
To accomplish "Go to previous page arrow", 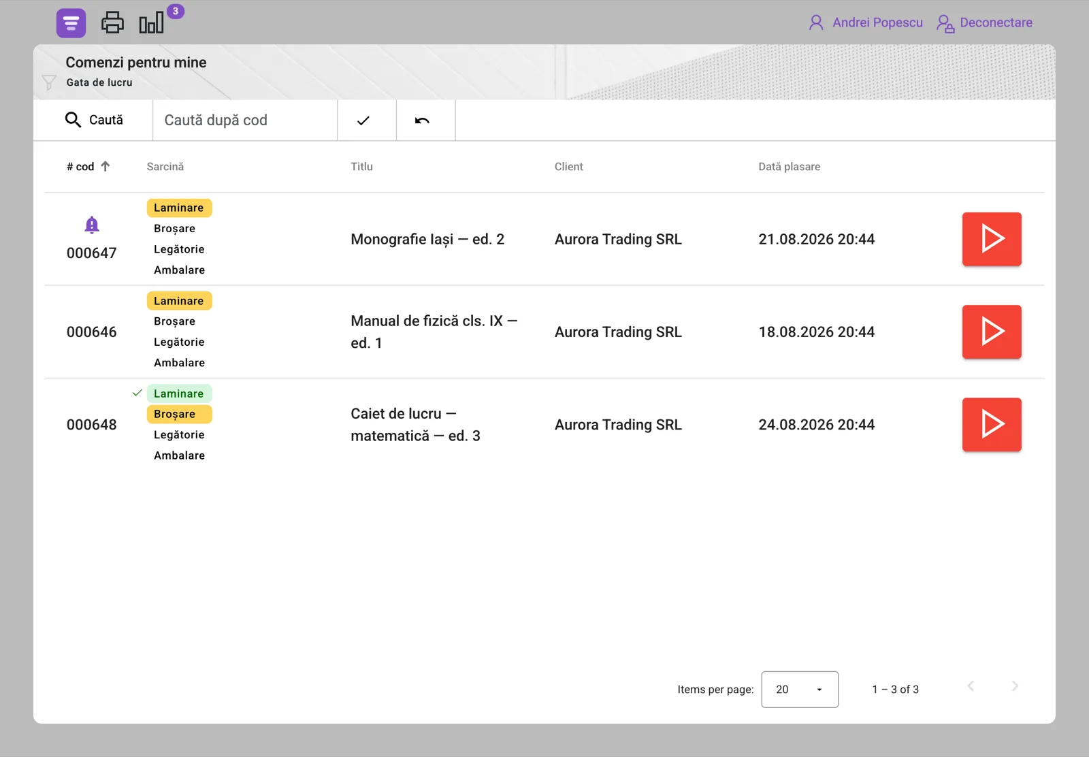I will pyautogui.click(x=971, y=686).
